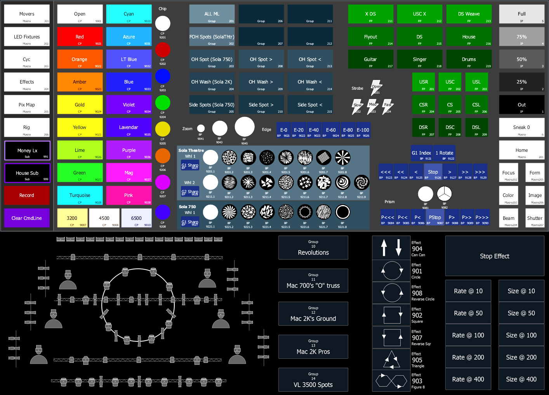This screenshot has height=395, width=549.
Task: Click the Clear CmdLine button
Action: point(27,218)
